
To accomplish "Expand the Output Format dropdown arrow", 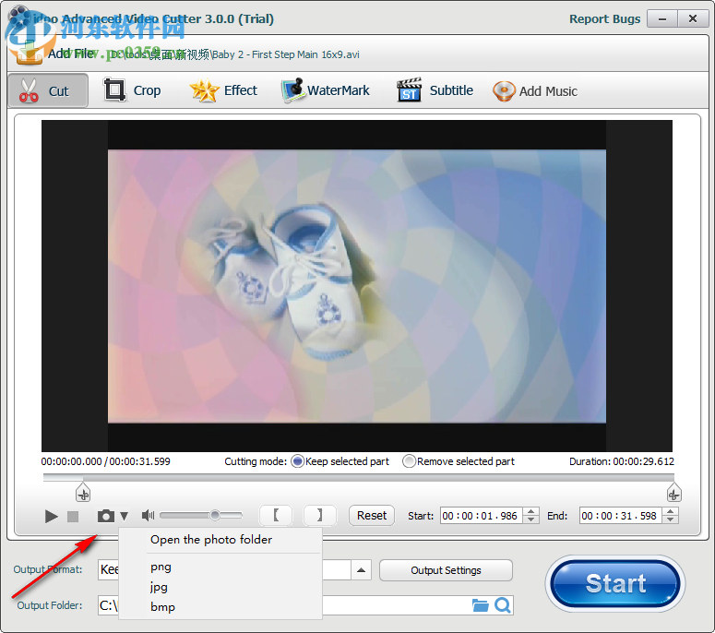I will coord(361,570).
